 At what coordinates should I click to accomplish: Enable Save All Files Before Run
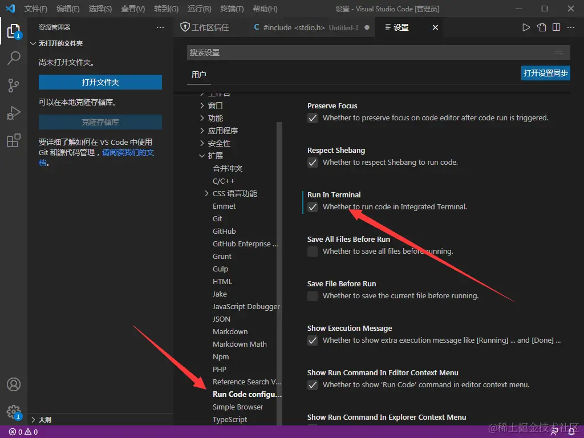pyautogui.click(x=313, y=252)
